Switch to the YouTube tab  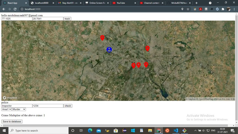[124, 3]
